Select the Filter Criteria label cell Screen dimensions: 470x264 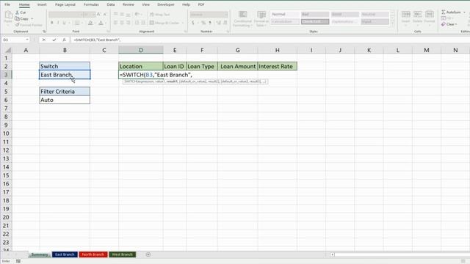65,91
